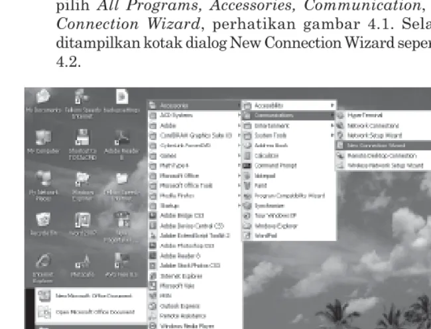Expand ACD Systems submenu arrow

[x=239, y=115]
